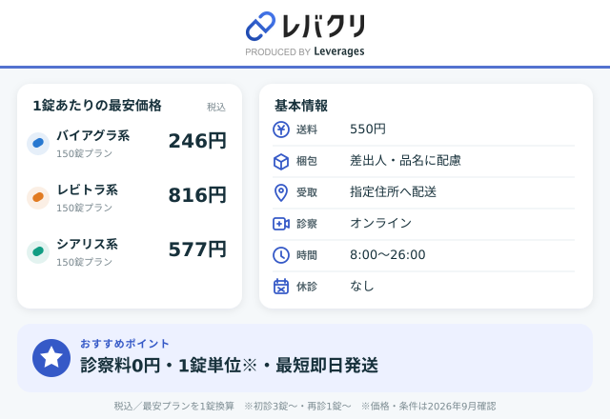Image resolution: width=610 pixels, height=419 pixels.
Task: Click the 指定住所へ配送 value
Action: point(394,192)
